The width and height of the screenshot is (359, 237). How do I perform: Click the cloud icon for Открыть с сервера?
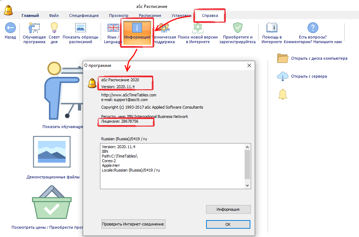282,76
